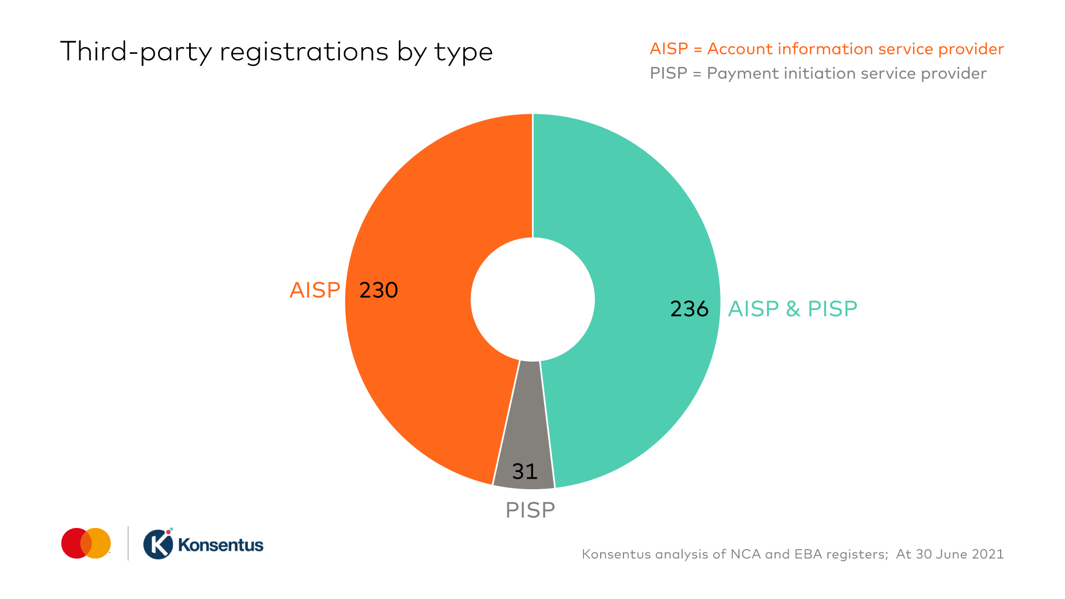
Task: Click the 236 value label
Action: pos(689,309)
